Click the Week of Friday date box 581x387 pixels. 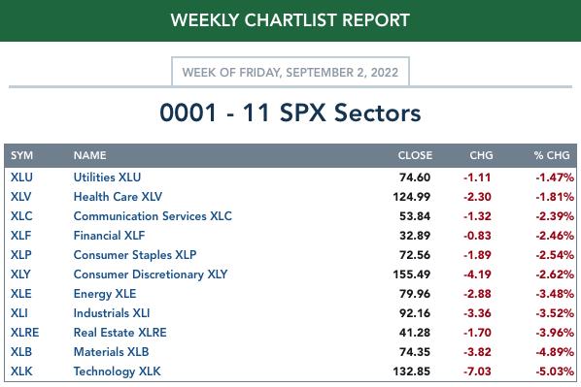(x=290, y=72)
